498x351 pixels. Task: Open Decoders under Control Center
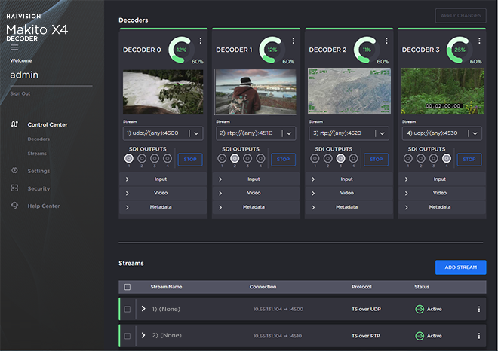click(38, 139)
